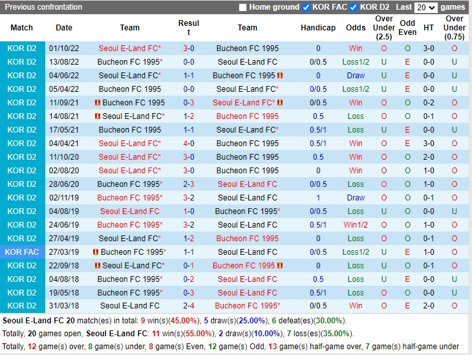472x355 pixels.
Task: Click the Previous confrontation heading
Action: click(x=43, y=7)
